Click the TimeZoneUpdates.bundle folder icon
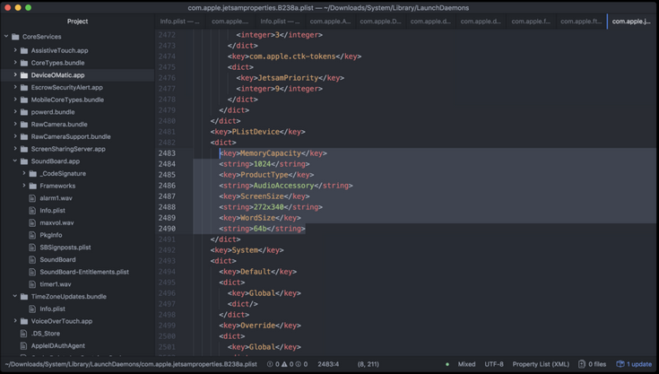 [x=24, y=297]
